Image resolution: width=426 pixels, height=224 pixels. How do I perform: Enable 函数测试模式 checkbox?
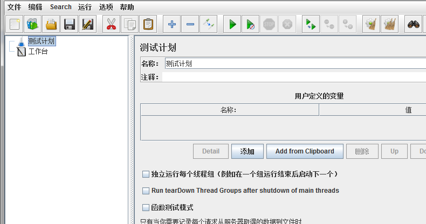pos(146,208)
